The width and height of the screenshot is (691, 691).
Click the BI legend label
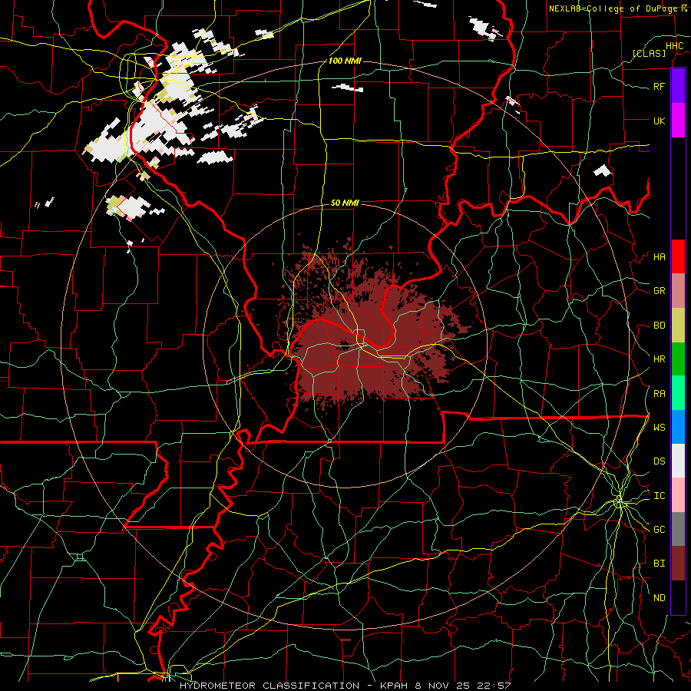[x=659, y=564]
